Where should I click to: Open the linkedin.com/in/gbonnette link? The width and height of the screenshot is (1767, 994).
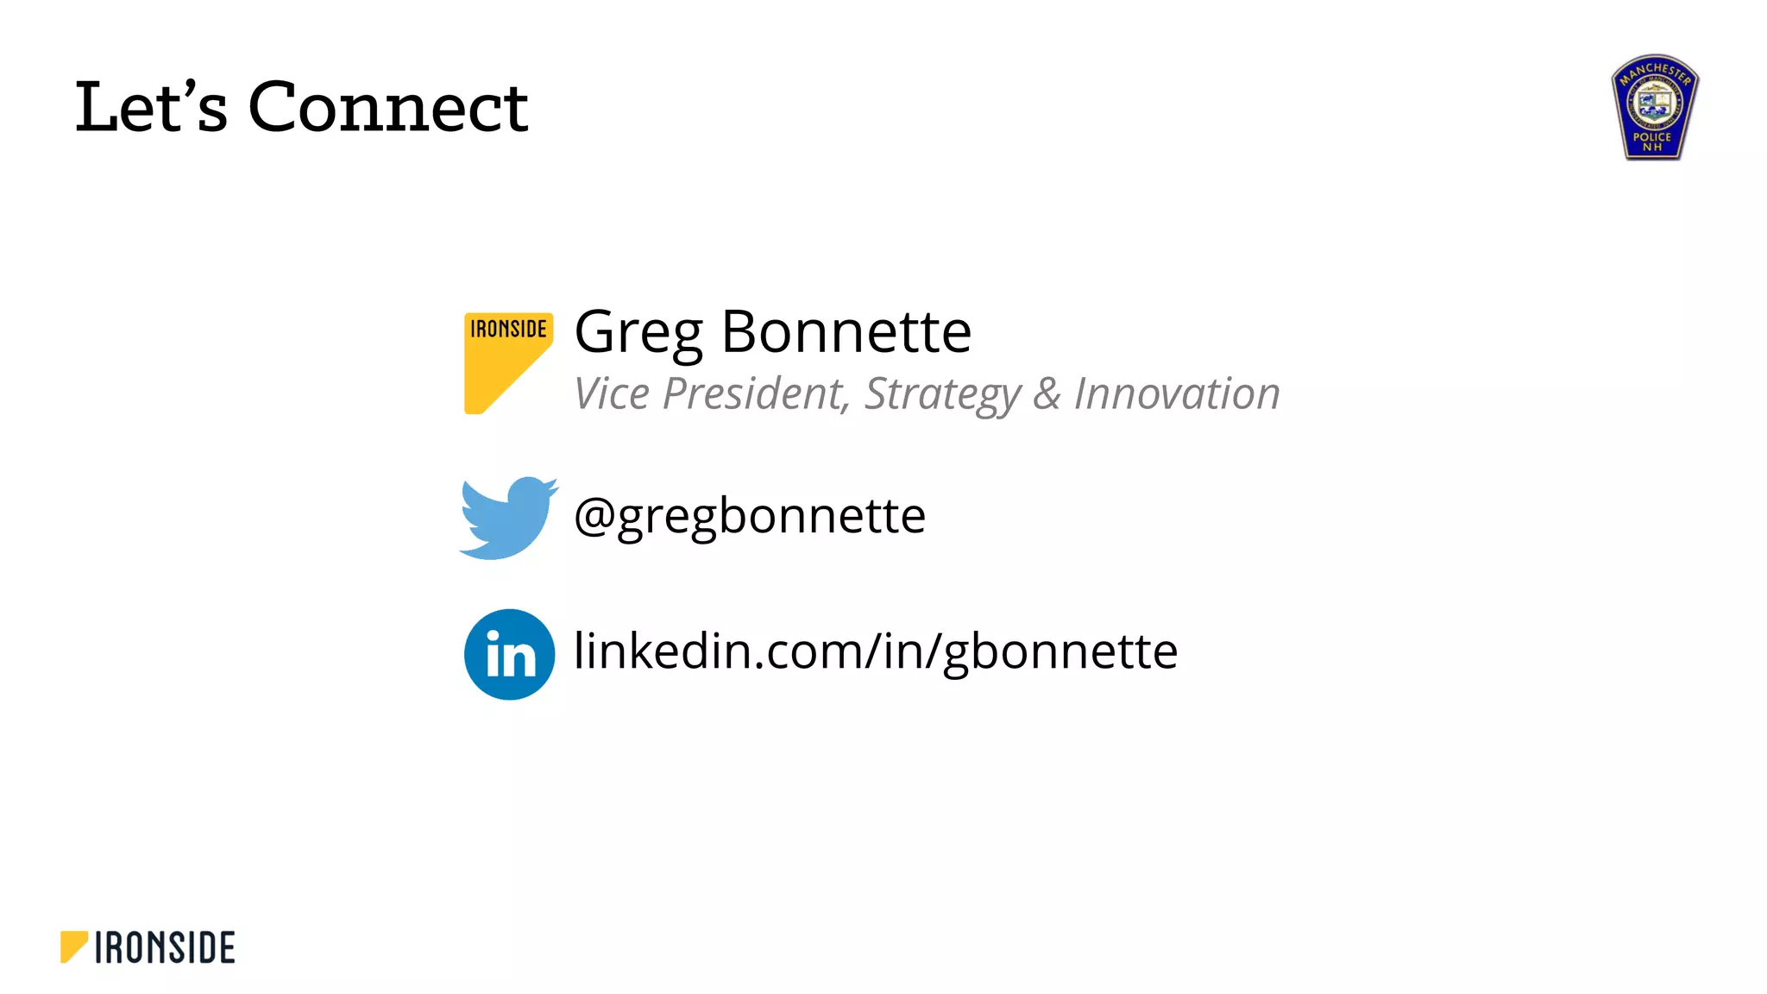875,651
